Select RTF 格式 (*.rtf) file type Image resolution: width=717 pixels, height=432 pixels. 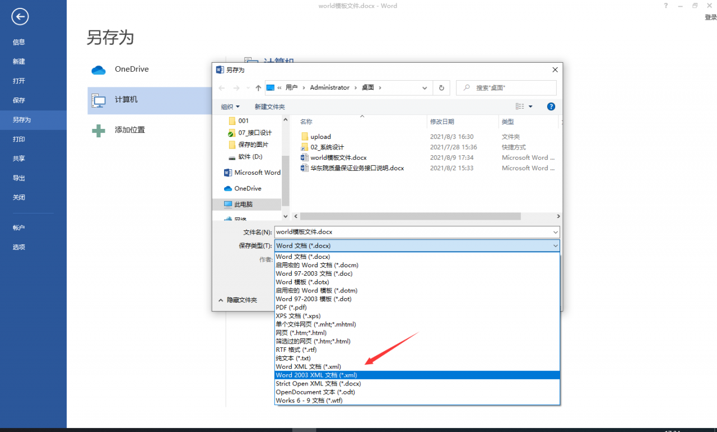(417, 350)
